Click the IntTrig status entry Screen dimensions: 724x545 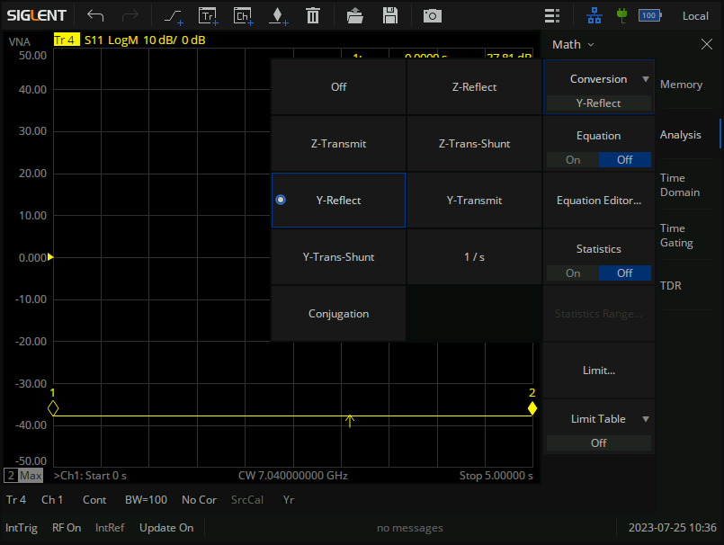[22, 527]
